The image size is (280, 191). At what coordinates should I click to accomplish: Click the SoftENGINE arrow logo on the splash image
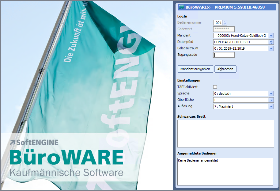coord(13,142)
